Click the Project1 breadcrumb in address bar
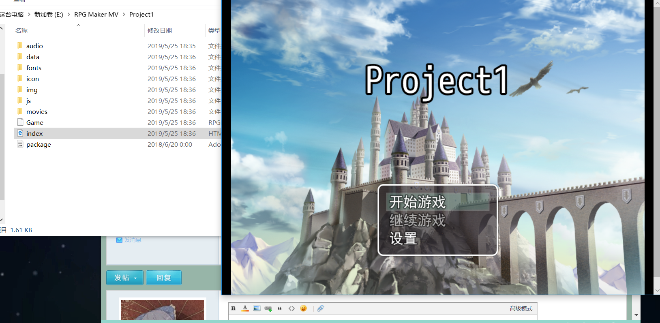660x323 pixels. pos(141,14)
